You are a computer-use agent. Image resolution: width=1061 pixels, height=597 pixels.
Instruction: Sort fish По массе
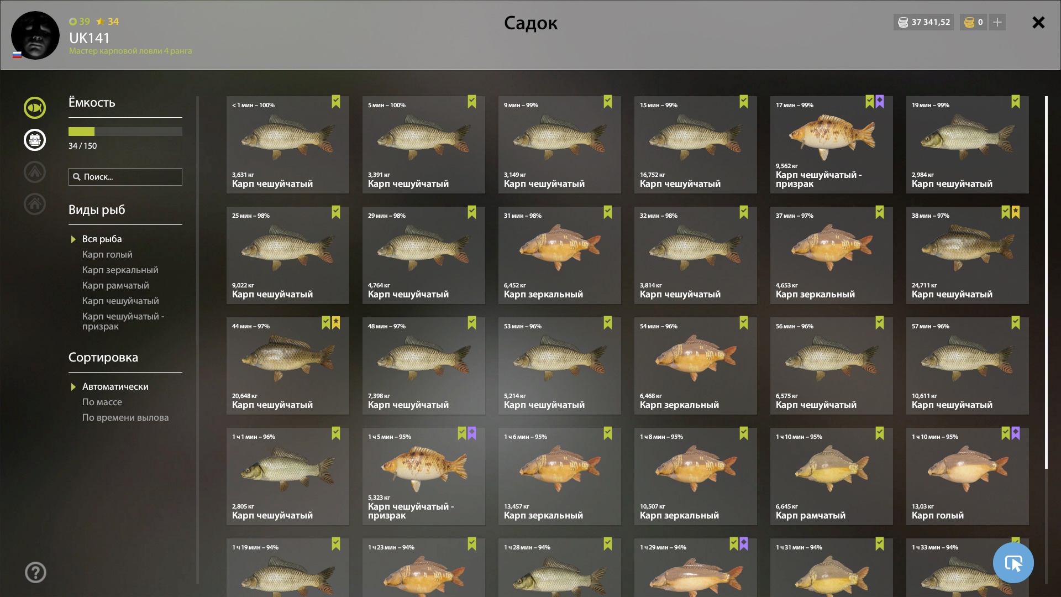click(102, 402)
